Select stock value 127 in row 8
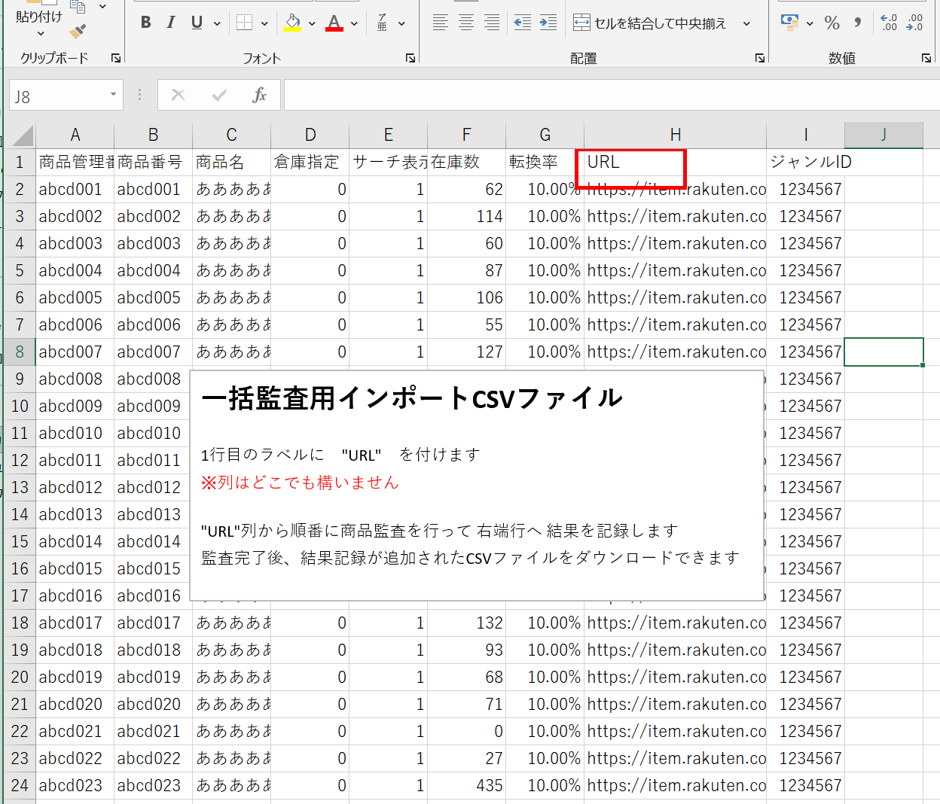 (x=467, y=352)
